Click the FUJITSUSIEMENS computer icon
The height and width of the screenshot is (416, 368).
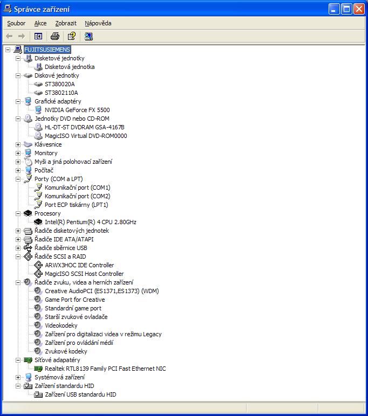[18, 50]
